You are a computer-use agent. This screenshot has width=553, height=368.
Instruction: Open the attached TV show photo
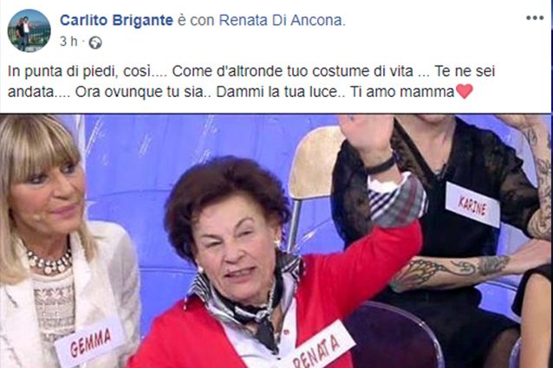click(x=276, y=241)
